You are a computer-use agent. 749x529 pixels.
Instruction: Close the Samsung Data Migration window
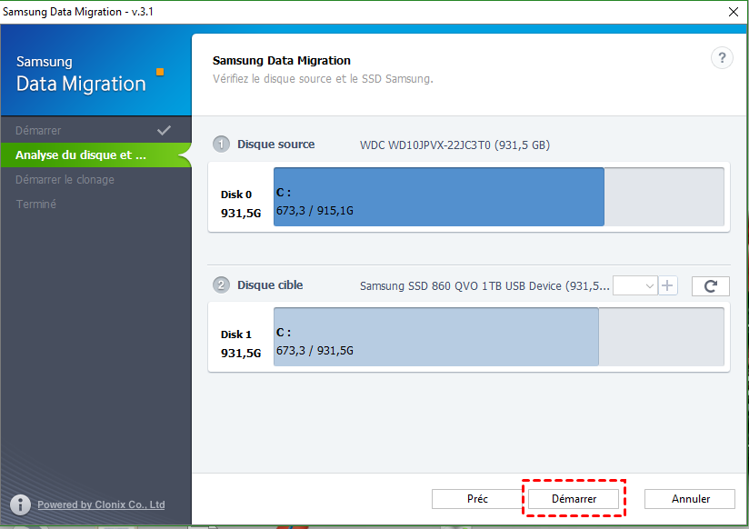coord(732,12)
